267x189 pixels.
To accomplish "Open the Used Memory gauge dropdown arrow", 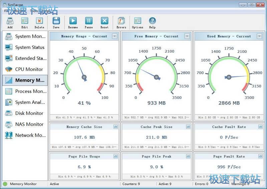I will 260,36.
